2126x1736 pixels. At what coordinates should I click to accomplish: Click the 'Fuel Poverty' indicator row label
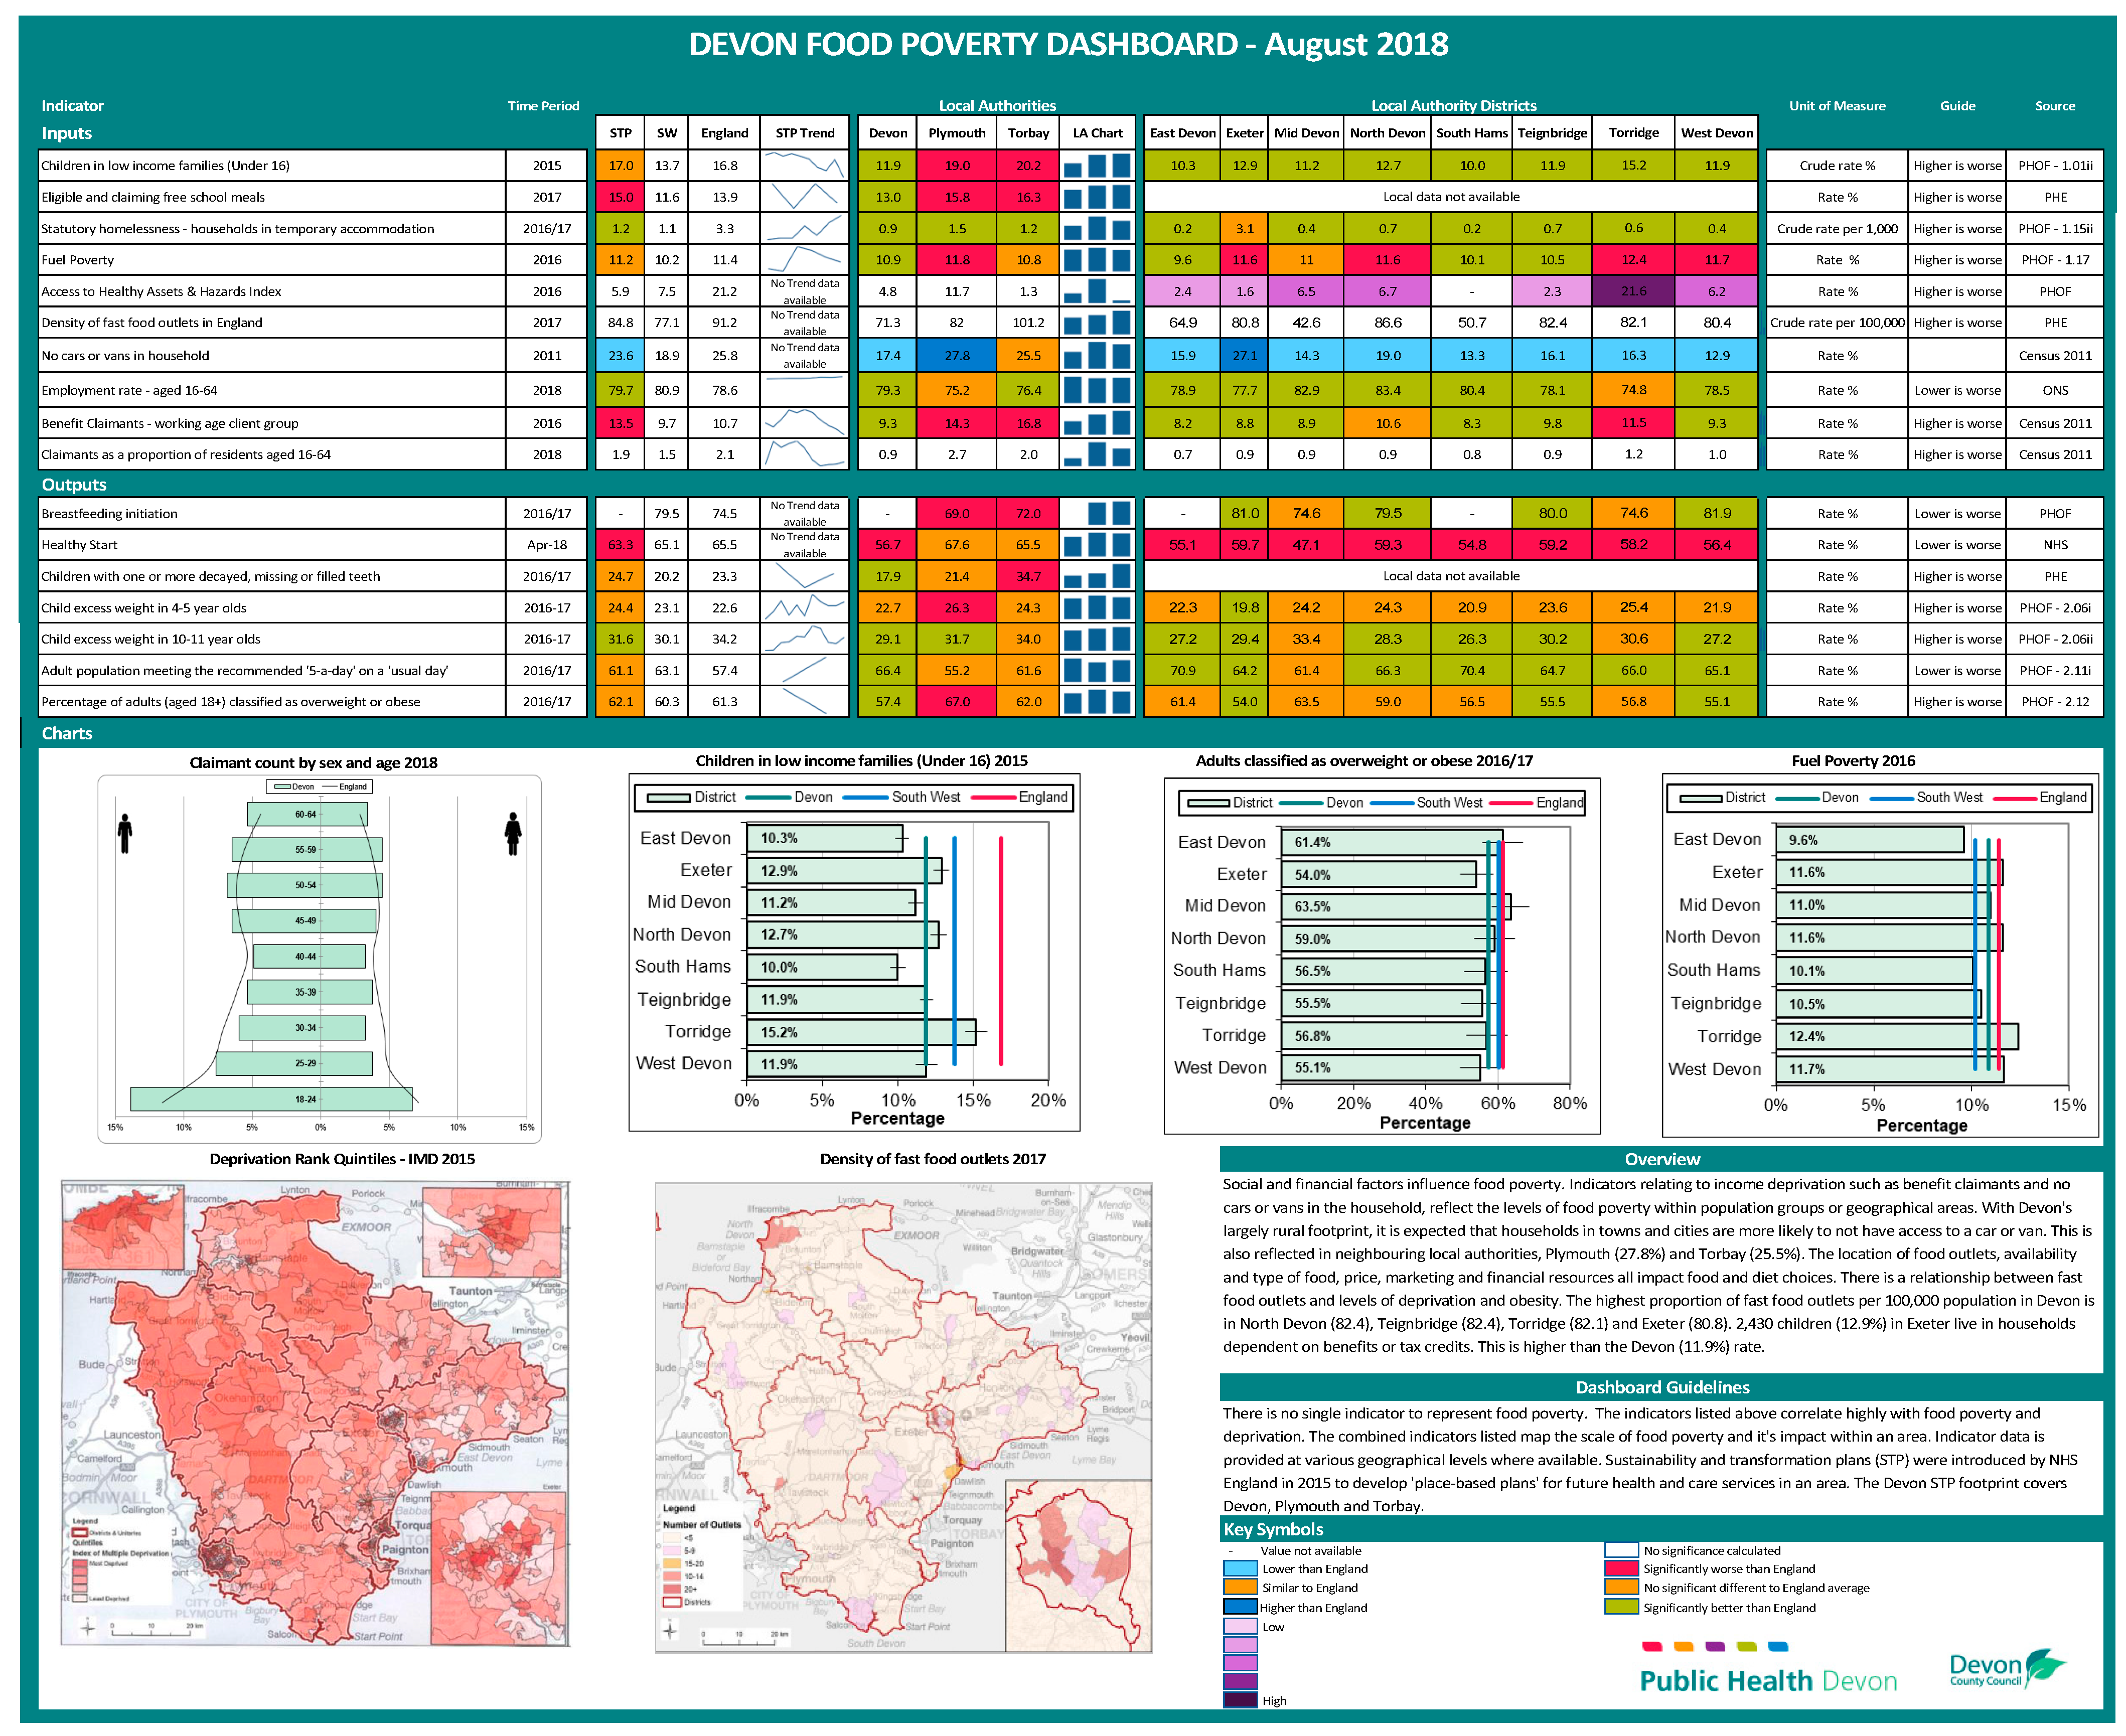(78, 260)
